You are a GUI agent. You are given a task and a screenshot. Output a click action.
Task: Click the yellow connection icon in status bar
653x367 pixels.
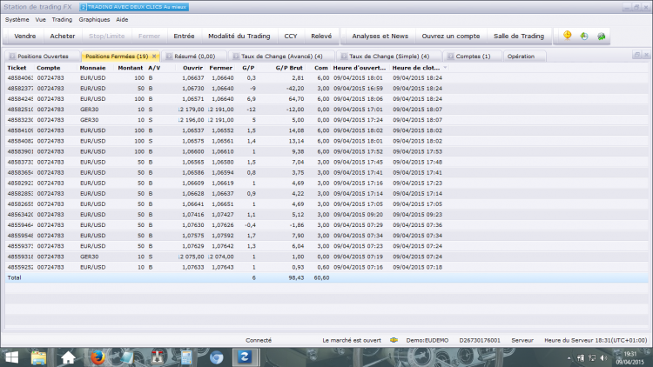tap(394, 340)
